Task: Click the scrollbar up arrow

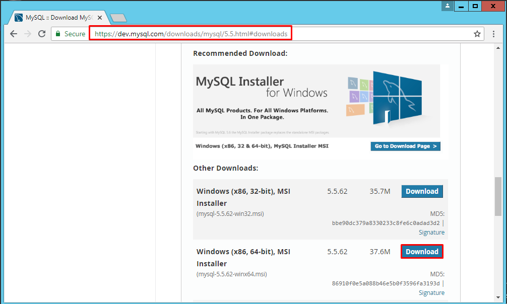Action: click(x=498, y=48)
